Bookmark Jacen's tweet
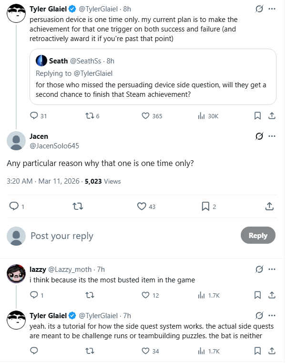The image size is (287, 363). [205, 206]
